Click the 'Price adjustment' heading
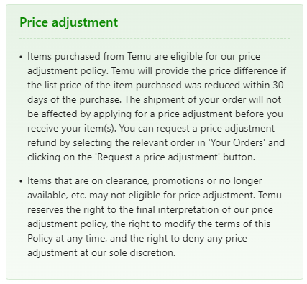 [x=69, y=22]
